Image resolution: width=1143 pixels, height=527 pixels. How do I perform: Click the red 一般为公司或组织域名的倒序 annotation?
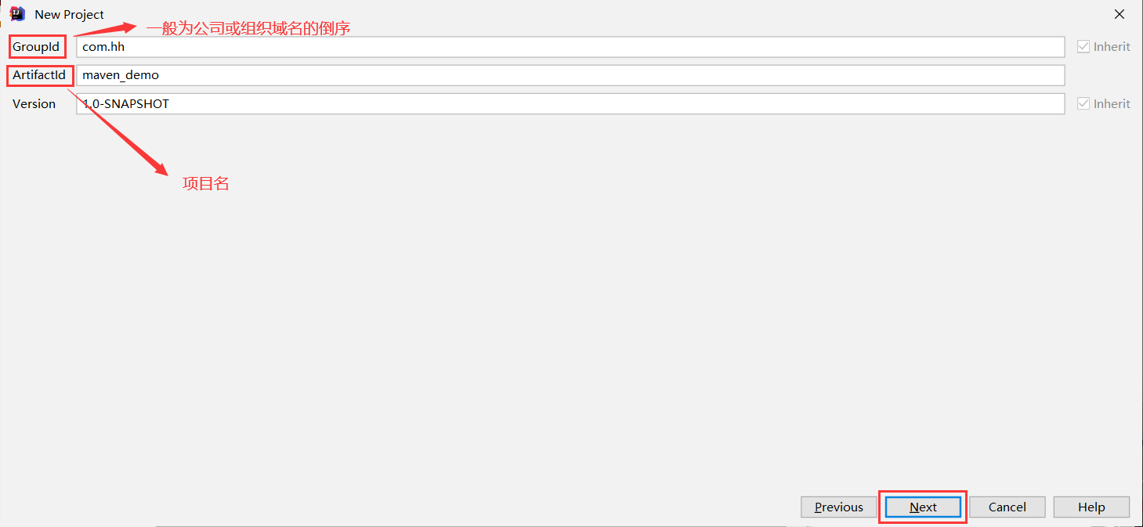tap(248, 28)
